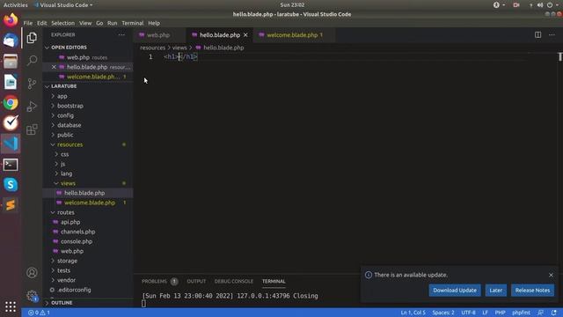Collapse the Open Editors section
The width and height of the screenshot is (563, 317).
(69, 48)
